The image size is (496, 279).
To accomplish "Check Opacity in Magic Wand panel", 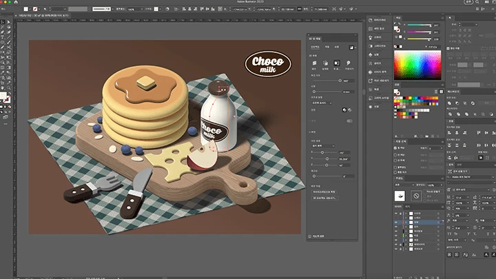I will click(x=395, y=167).
